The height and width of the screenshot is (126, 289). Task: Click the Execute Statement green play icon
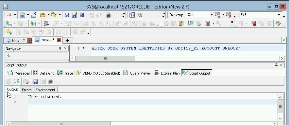pos(9,23)
